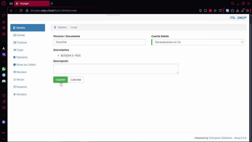The image size is (252, 142).
Task: Click the snapshot capture icon in the address bar
Action: (x=205, y=10)
